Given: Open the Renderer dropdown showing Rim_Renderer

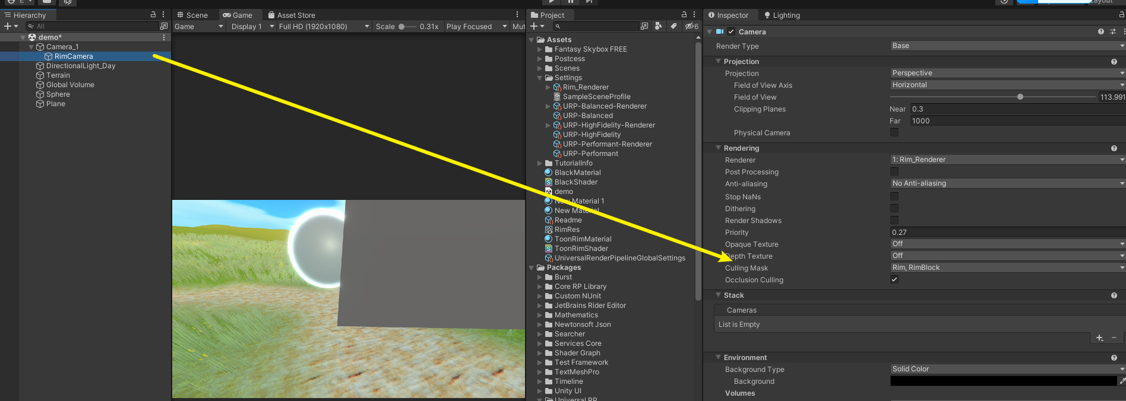Looking at the screenshot, I should (x=1007, y=160).
